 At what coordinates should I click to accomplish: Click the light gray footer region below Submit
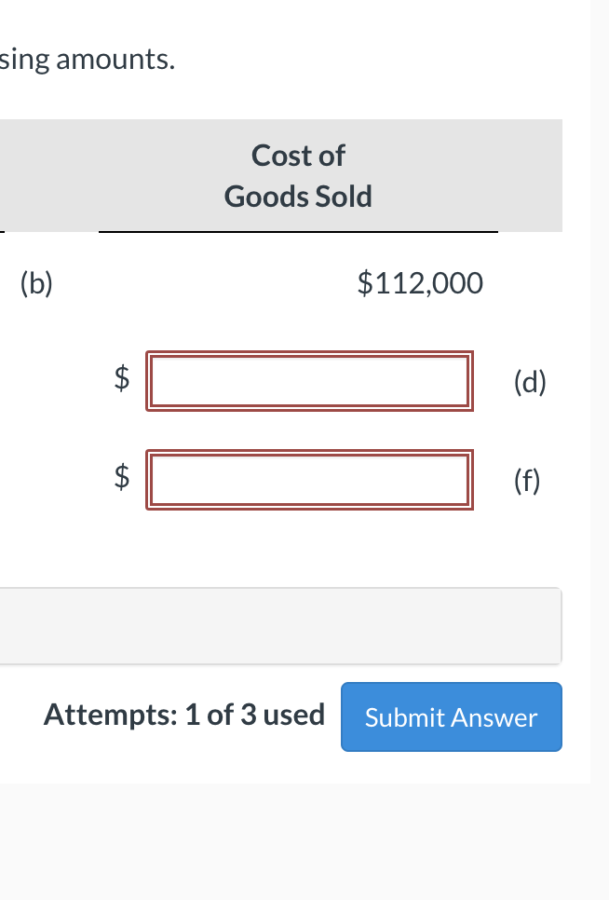tap(304, 839)
